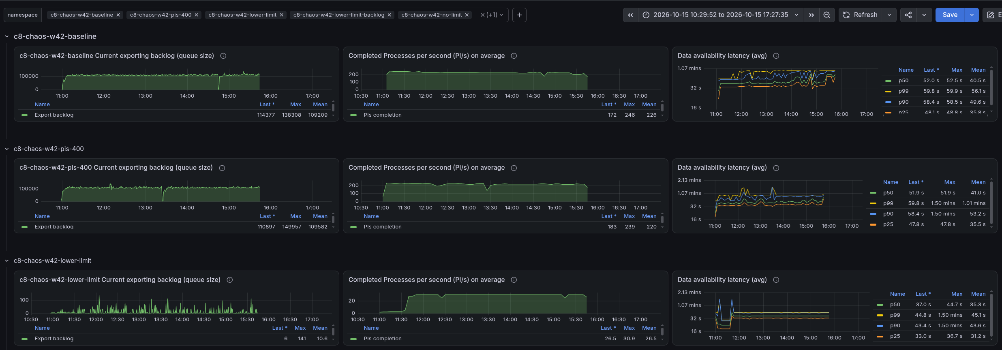Show info for pis-400 Completed Processes panel
The image size is (1002, 350).
tap(514, 168)
